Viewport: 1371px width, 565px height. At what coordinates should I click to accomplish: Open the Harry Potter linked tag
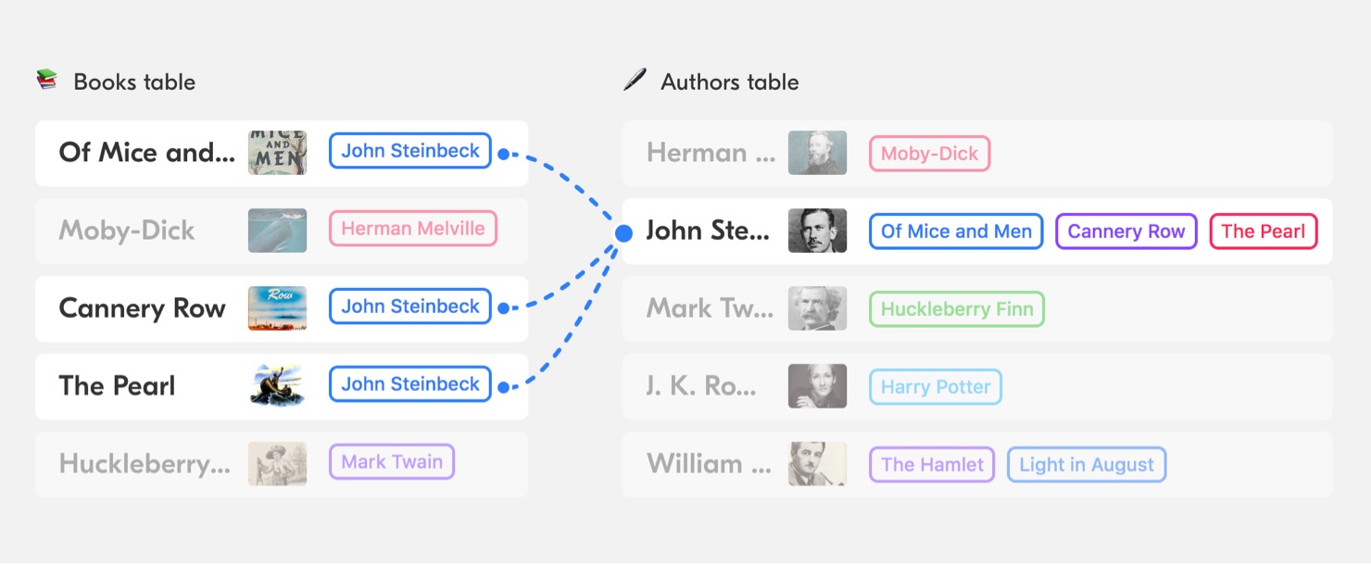[x=936, y=387]
